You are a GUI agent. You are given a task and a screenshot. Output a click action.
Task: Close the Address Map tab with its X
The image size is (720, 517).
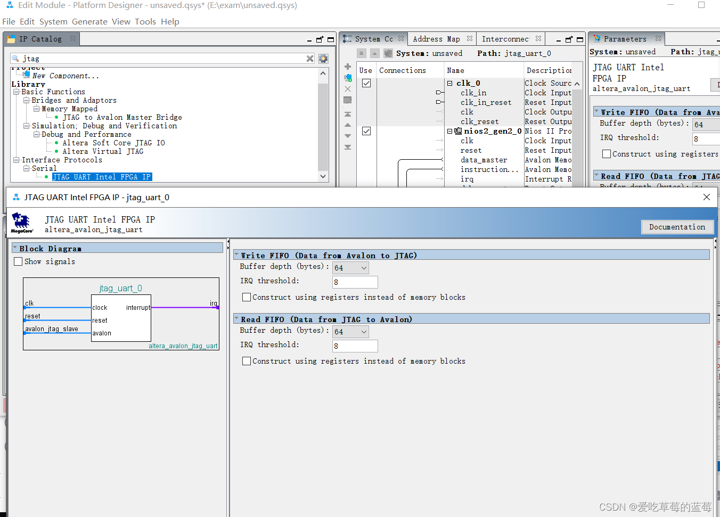pos(470,38)
